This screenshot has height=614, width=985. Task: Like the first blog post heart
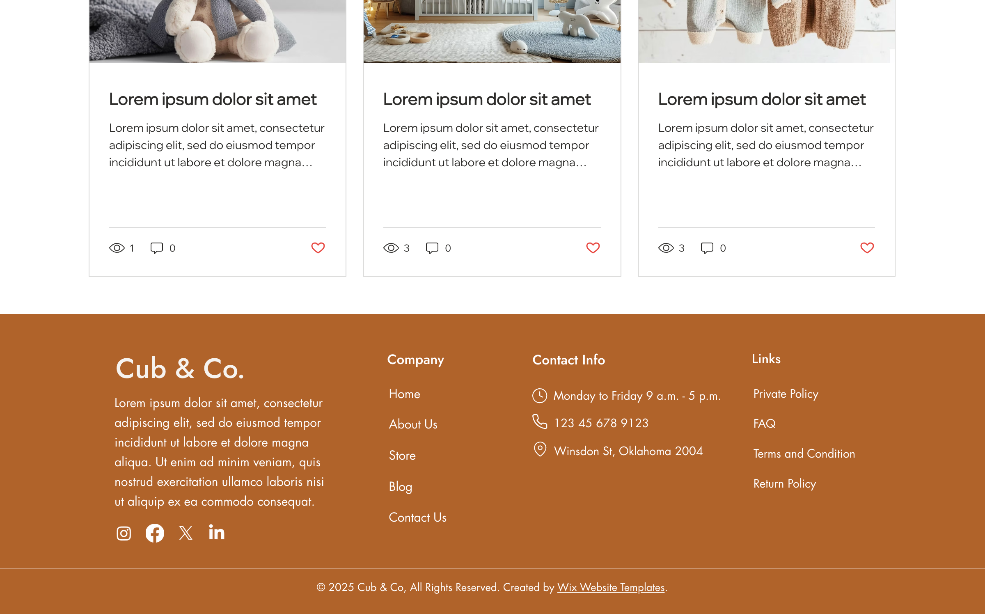[x=318, y=248]
